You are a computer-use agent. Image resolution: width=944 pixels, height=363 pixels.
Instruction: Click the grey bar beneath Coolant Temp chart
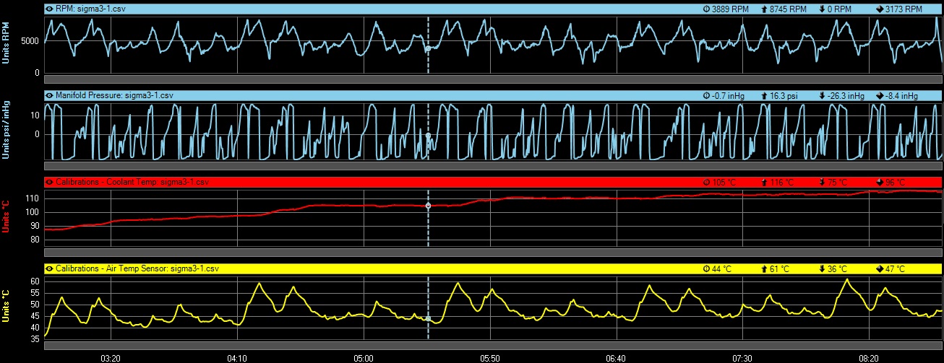pyautogui.click(x=493, y=253)
